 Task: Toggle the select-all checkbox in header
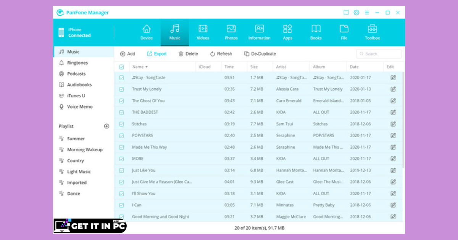pyautogui.click(x=122, y=67)
